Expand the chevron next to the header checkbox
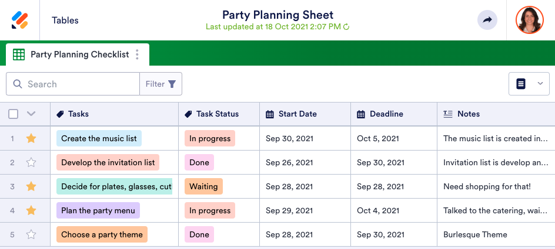Screen dimensions: 555x249 tap(31, 114)
